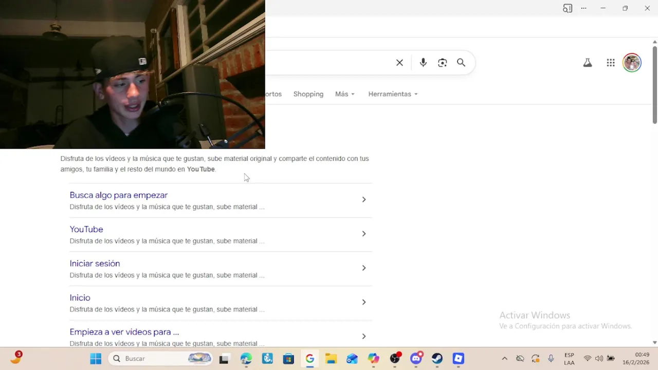The image size is (658, 370).
Task: Open Wi-Fi network settings in tray
Action: click(x=587, y=359)
